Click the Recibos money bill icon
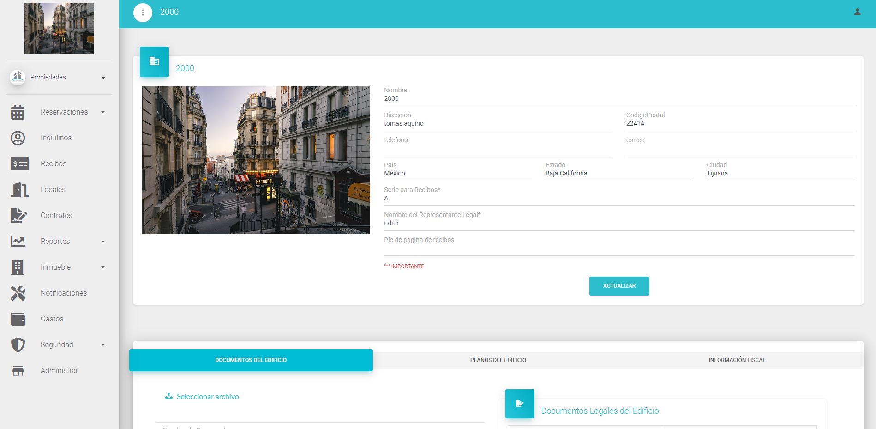This screenshot has width=876, height=429. tap(19, 164)
